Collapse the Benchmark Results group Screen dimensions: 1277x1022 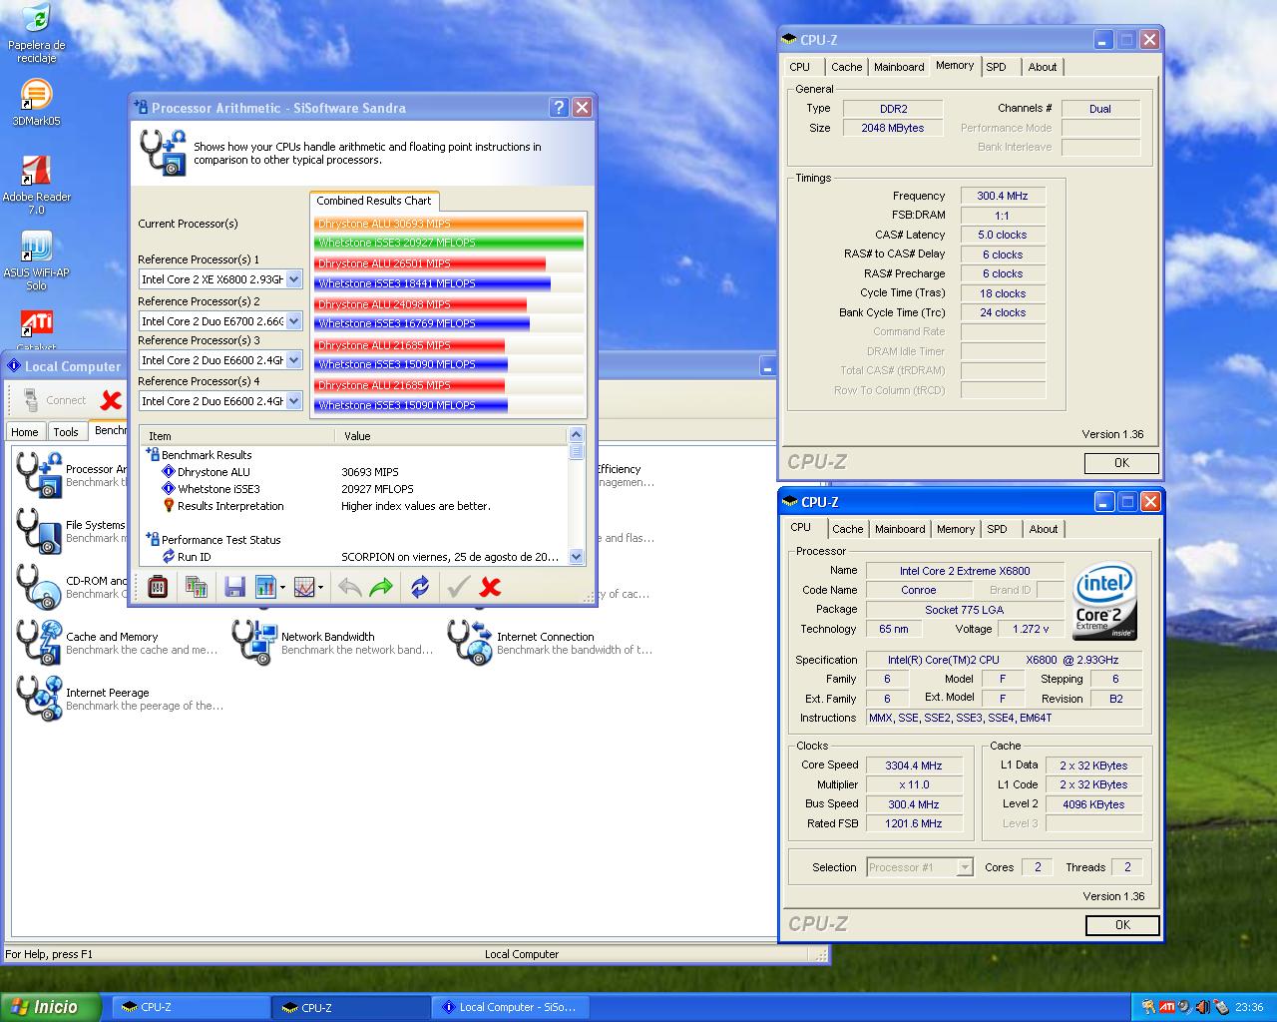click(x=152, y=454)
